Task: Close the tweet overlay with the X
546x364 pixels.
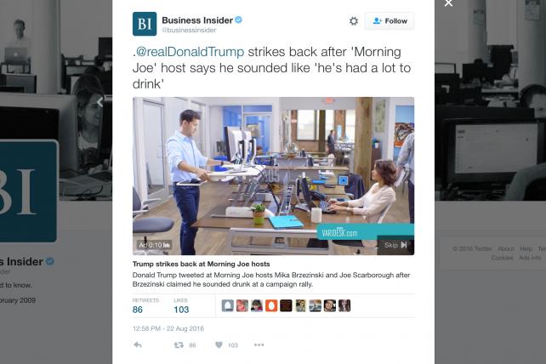Action: tap(448, 3)
